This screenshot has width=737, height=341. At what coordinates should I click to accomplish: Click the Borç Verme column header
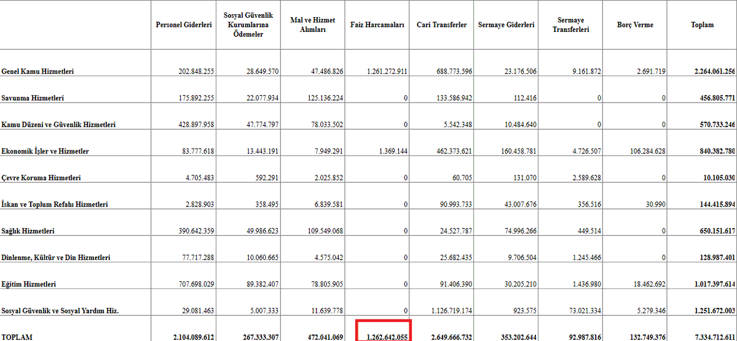coord(635,25)
